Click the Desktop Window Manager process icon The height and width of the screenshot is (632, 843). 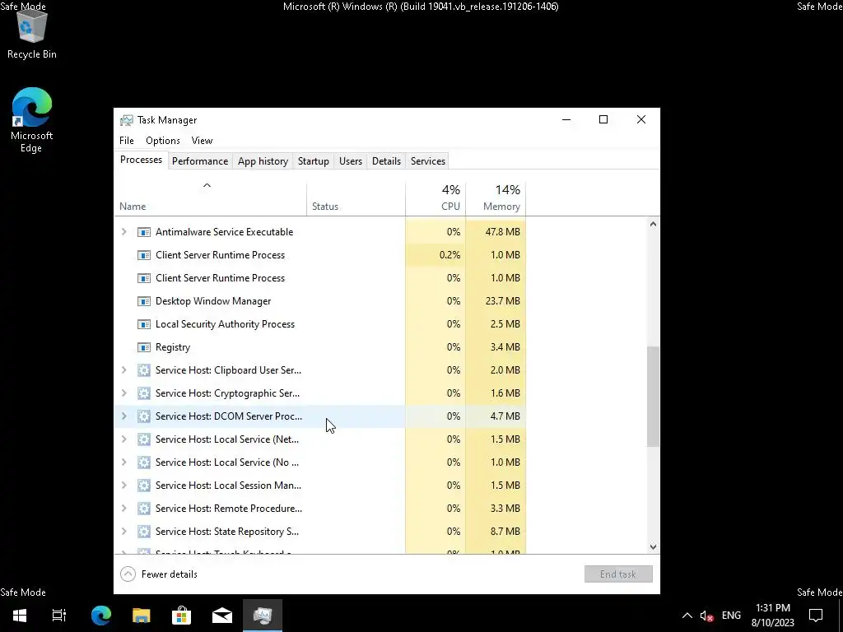point(143,301)
